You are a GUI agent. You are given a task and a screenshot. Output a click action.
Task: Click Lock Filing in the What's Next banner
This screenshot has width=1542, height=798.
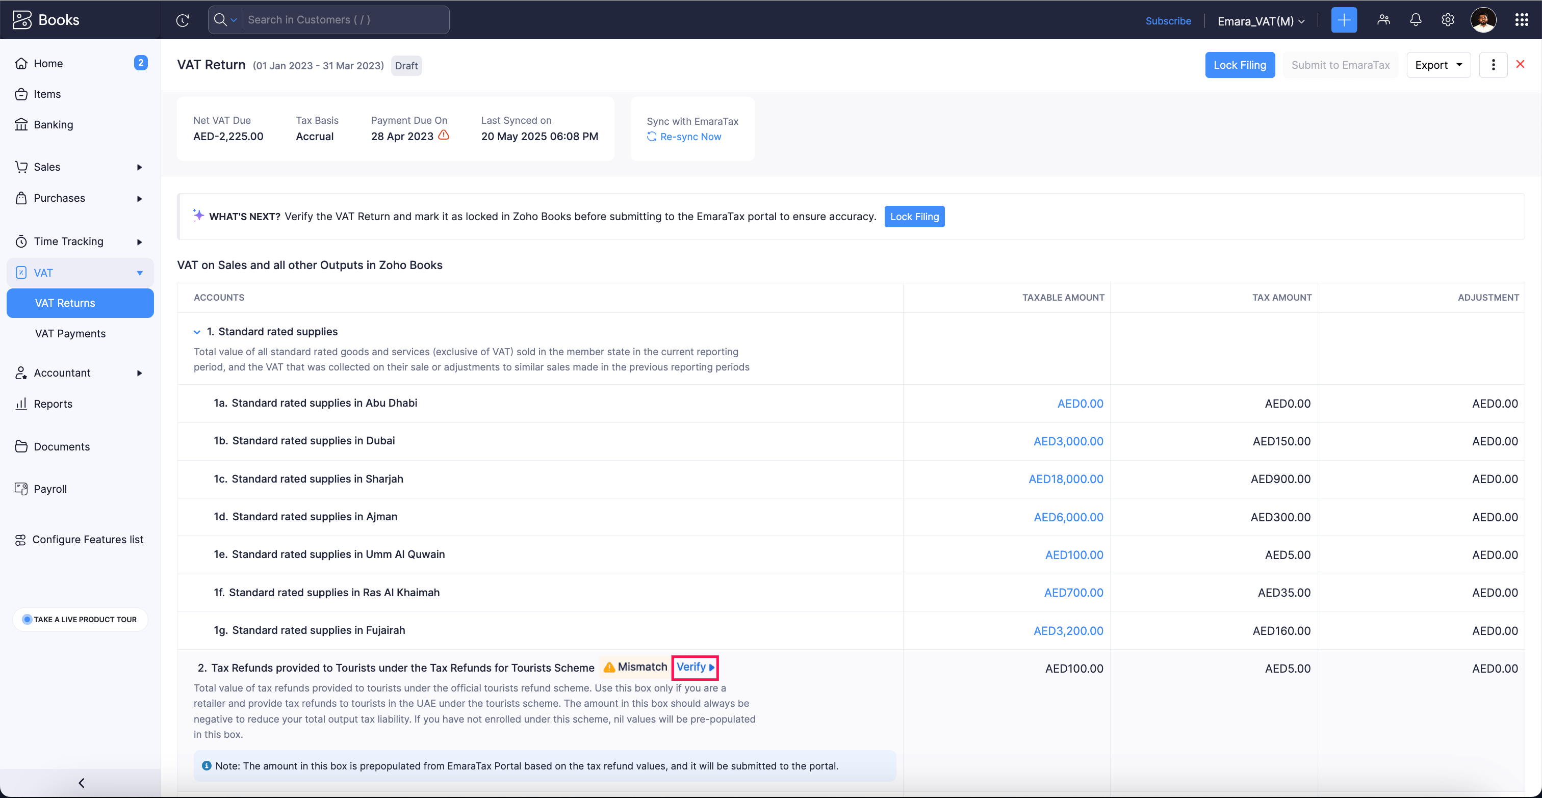914,217
